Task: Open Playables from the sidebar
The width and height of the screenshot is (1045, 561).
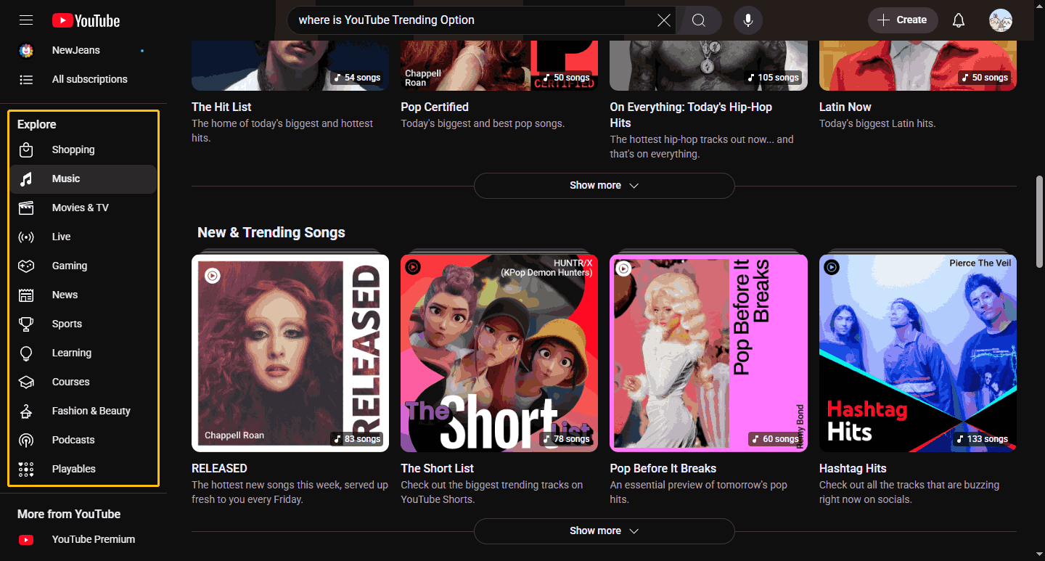Action: point(83,469)
